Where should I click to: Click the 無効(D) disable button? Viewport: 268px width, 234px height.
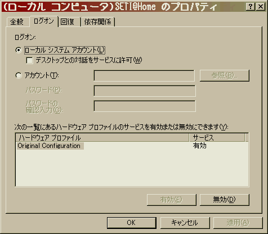[x=225, y=200]
